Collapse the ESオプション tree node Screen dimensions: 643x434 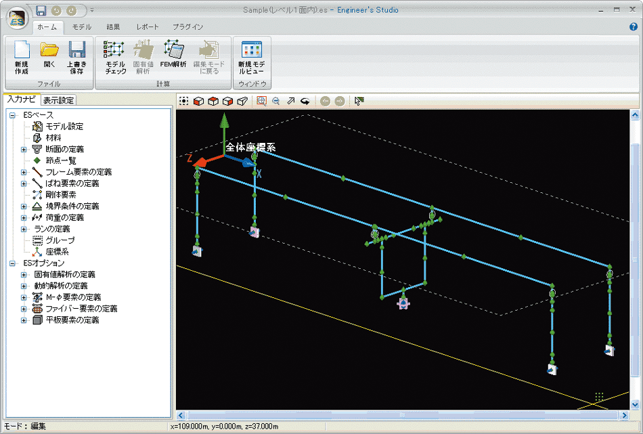tap(12, 263)
